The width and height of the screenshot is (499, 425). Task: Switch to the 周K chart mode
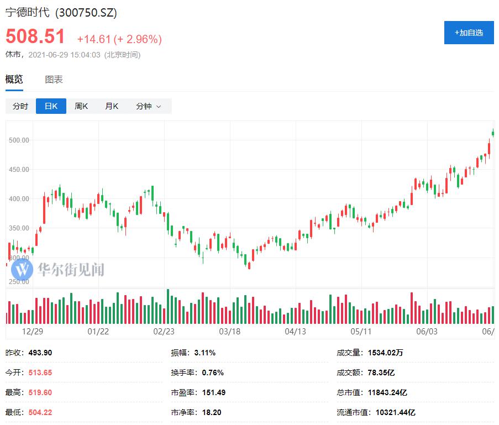click(81, 106)
